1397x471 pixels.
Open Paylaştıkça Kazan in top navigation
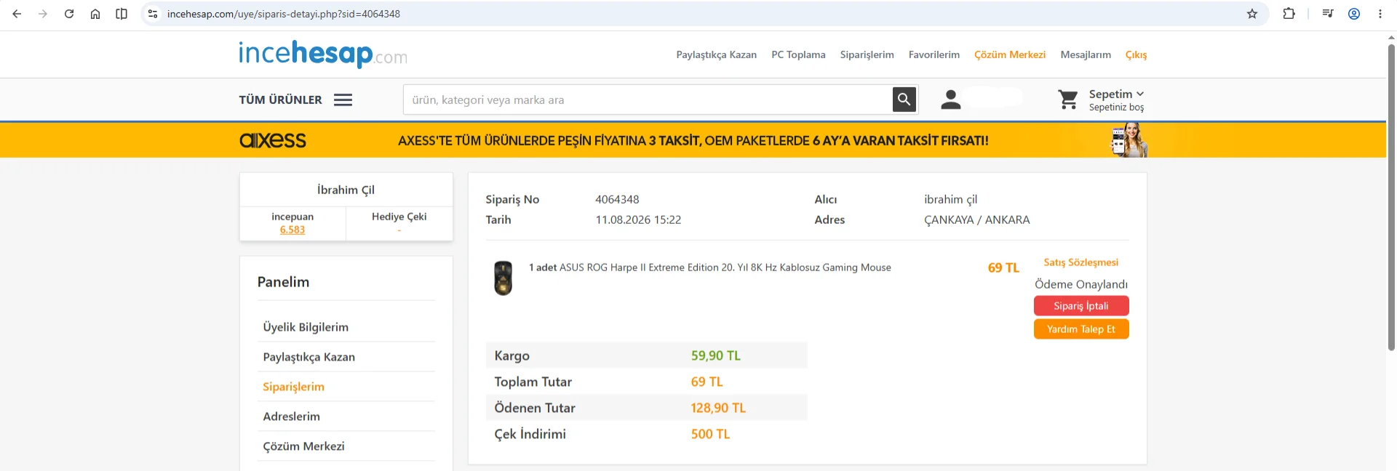pos(717,55)
